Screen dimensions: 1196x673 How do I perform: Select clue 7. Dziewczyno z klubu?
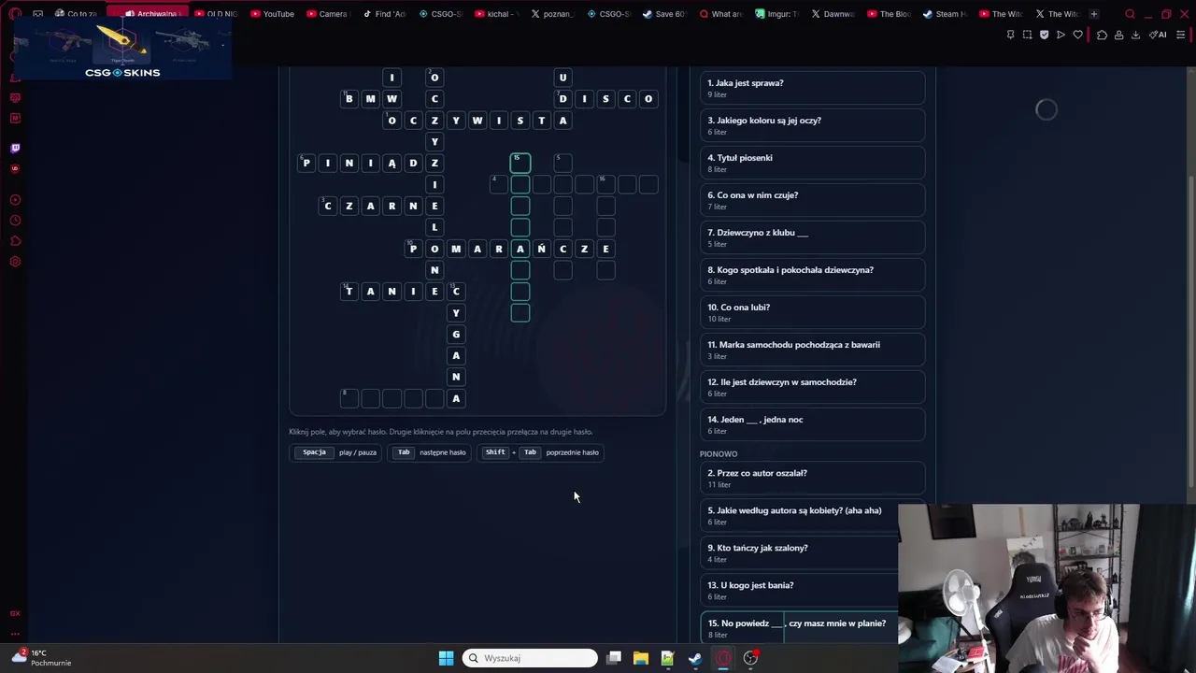(x=812, y=237)
